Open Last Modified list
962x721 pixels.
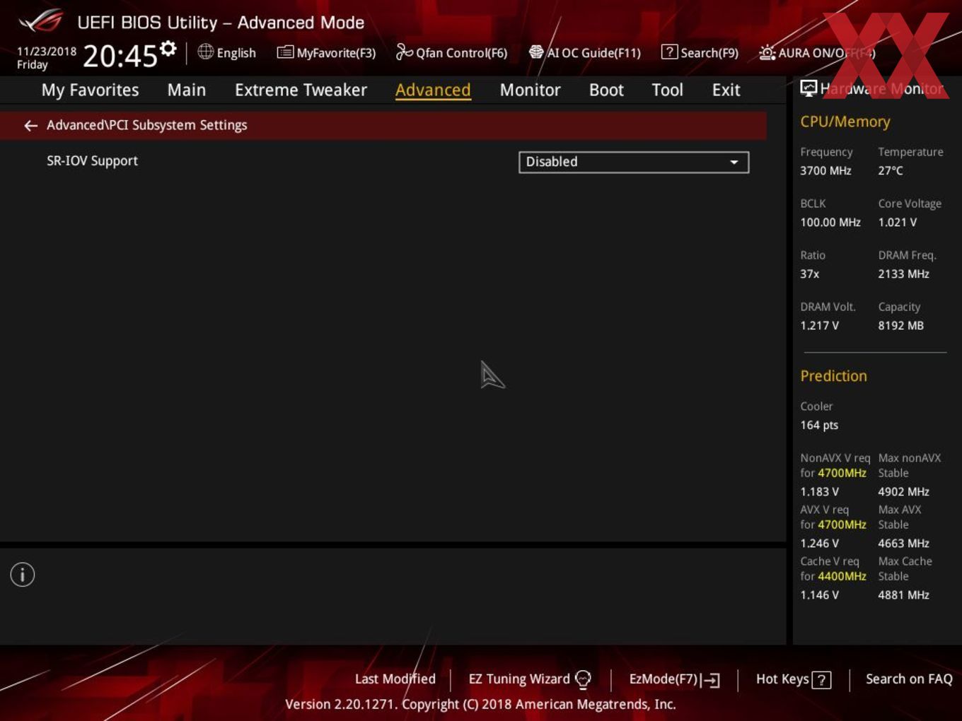coord(395,679)
